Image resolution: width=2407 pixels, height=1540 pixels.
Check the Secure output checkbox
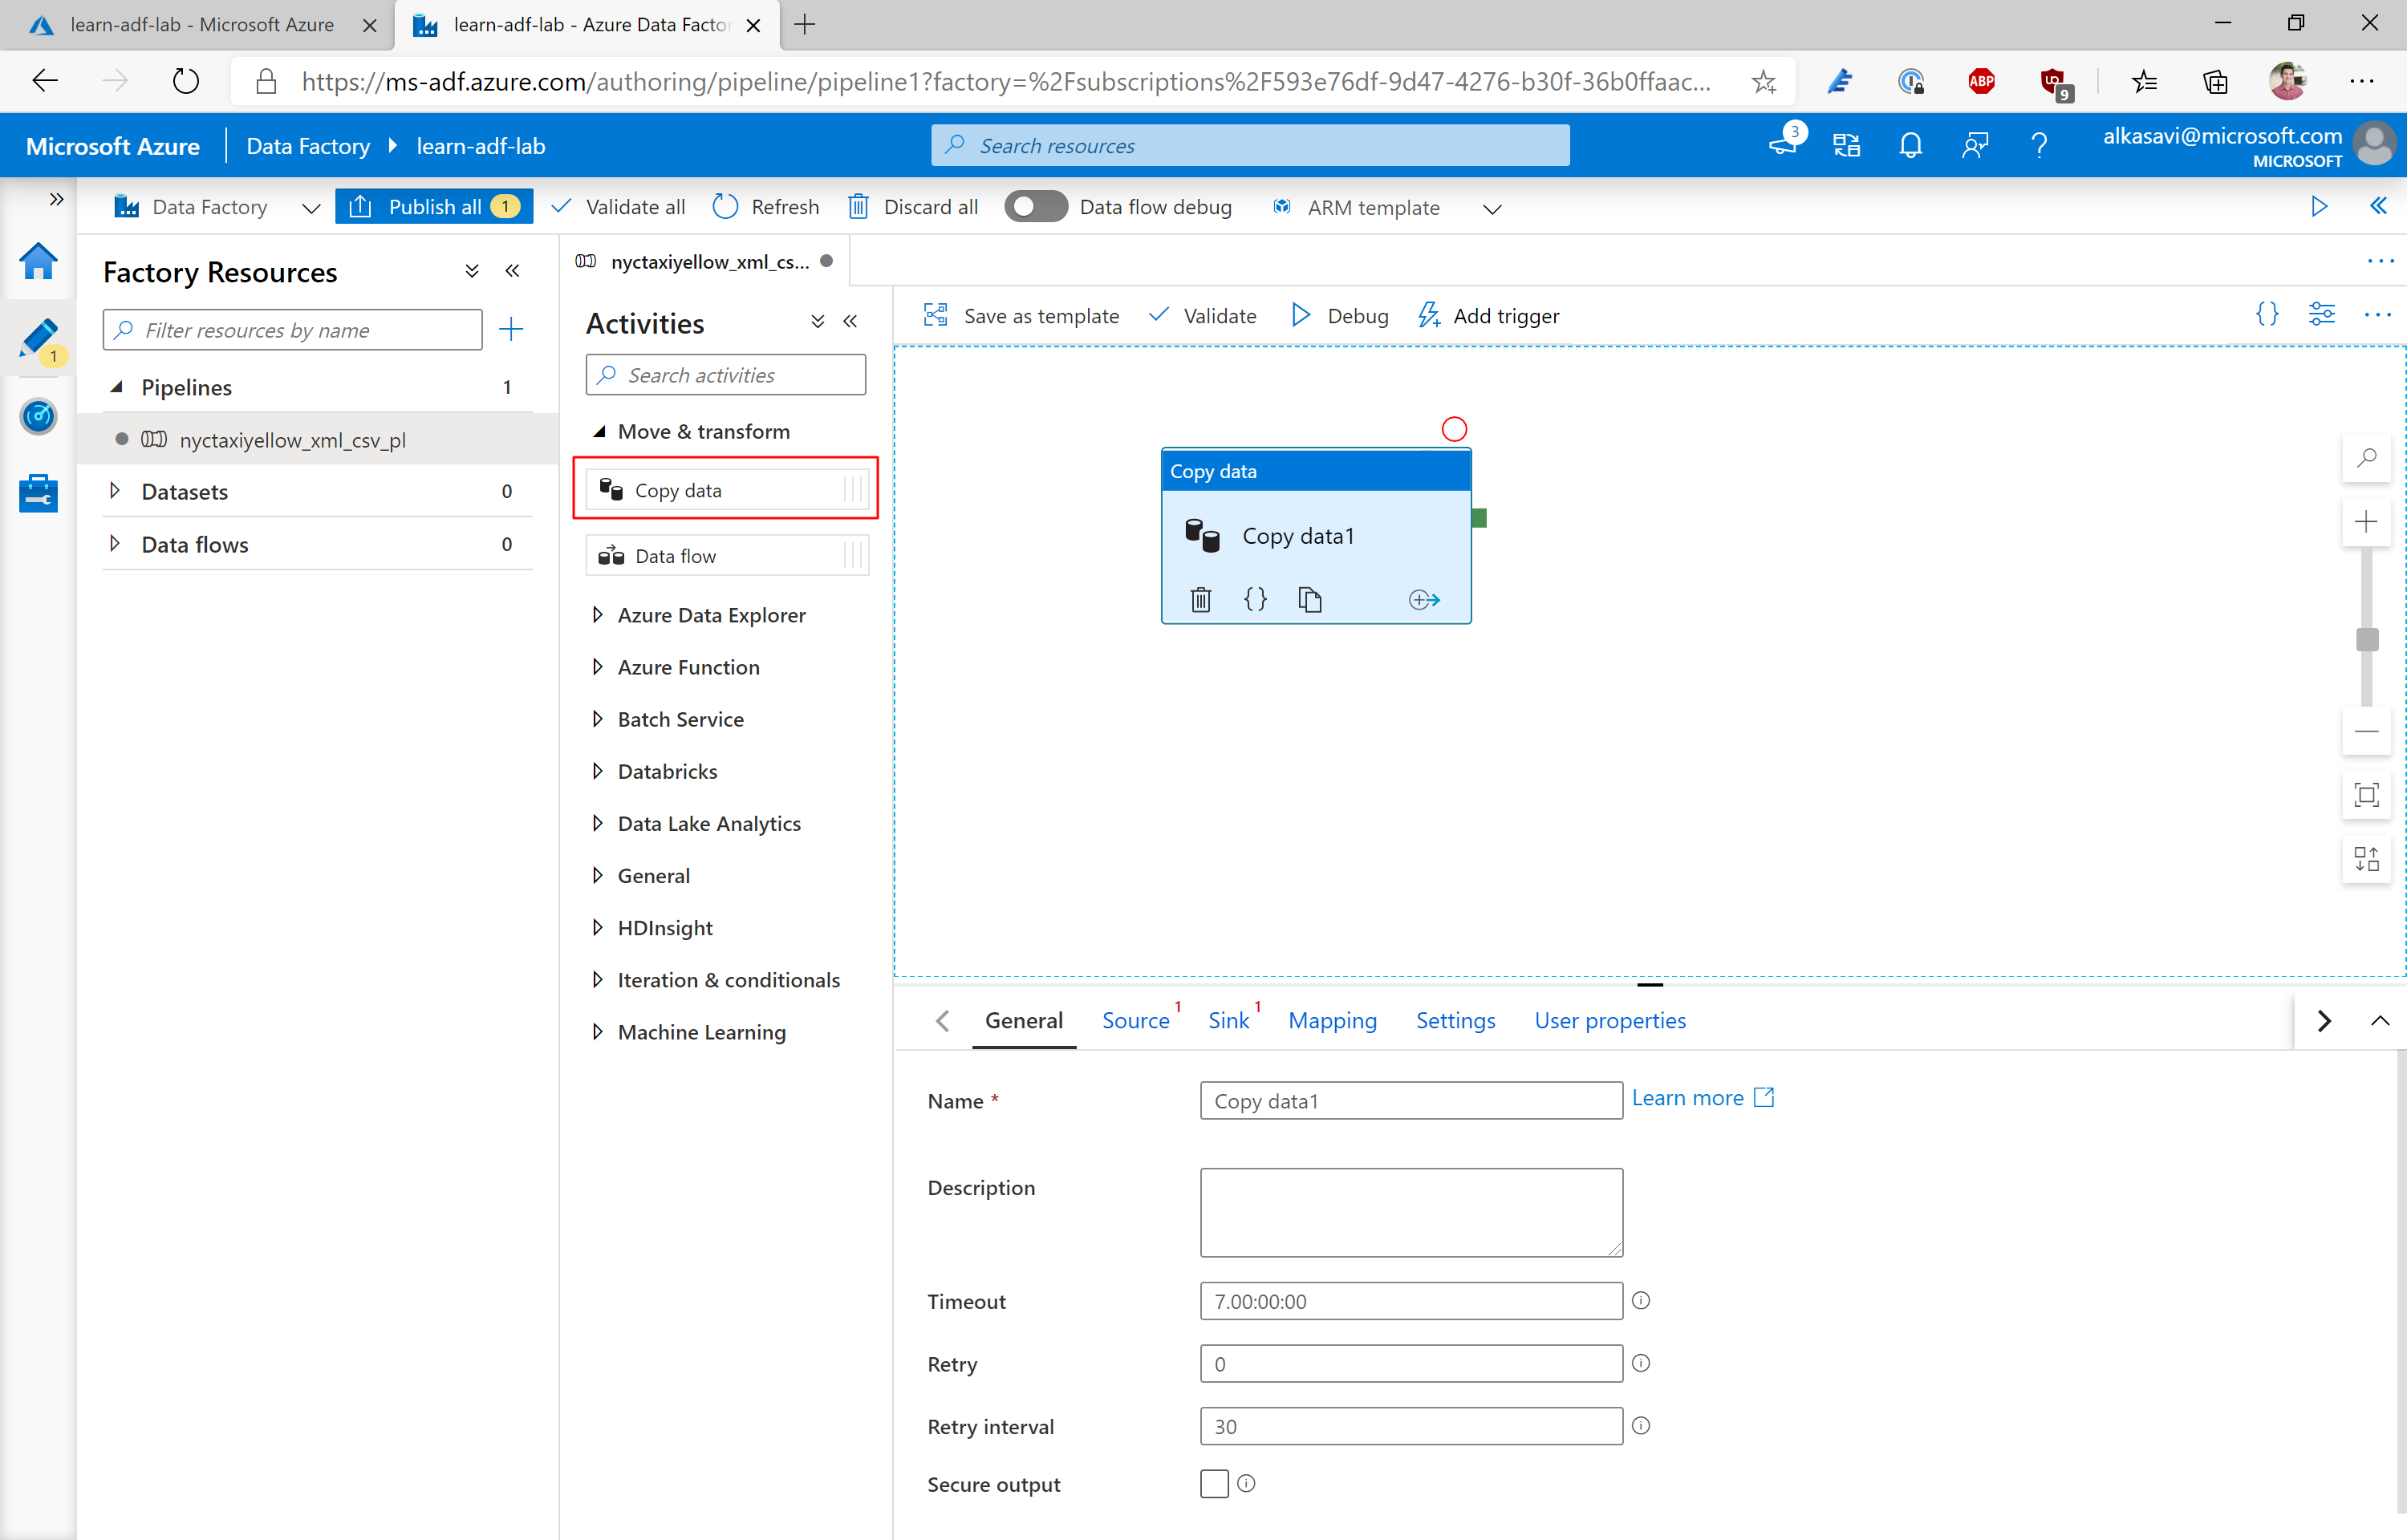pyautogui.click(x=1214, y=1483)
